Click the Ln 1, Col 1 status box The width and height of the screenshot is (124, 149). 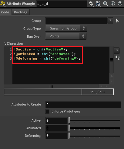pyautogui.click(x=97, y=92)
